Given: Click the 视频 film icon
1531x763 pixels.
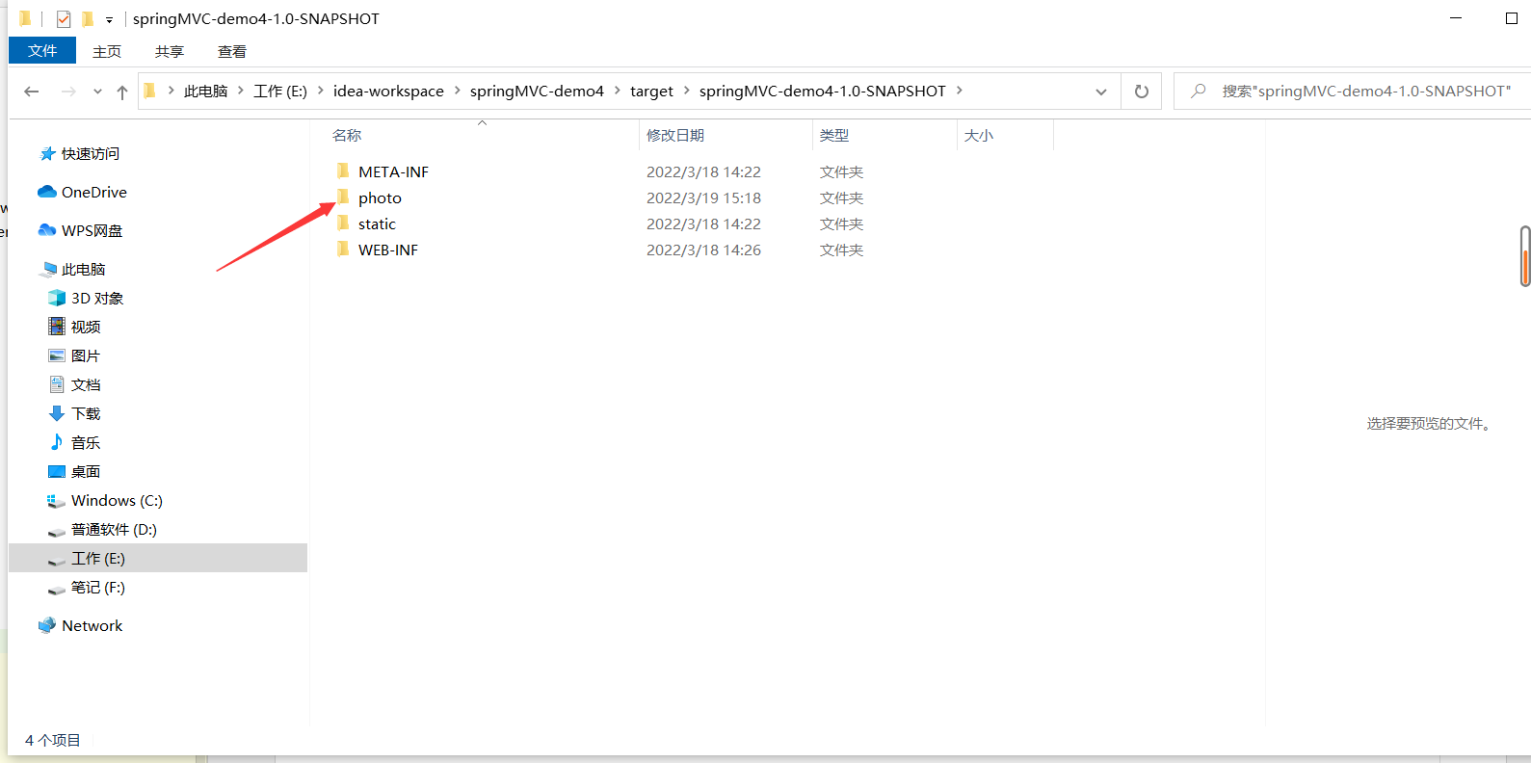Looking at the screenshot, I should coord(57,327).
